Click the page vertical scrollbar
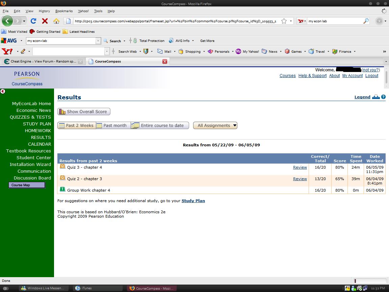389x292 pixels. coord(387,78)
